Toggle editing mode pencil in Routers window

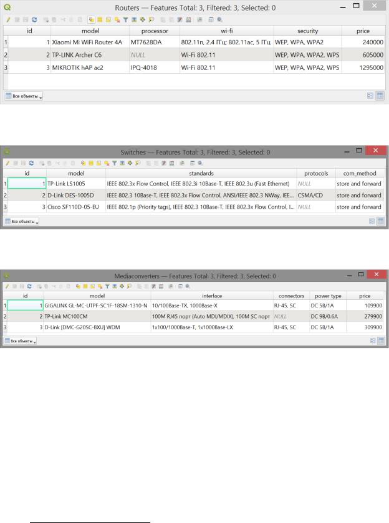8,19
